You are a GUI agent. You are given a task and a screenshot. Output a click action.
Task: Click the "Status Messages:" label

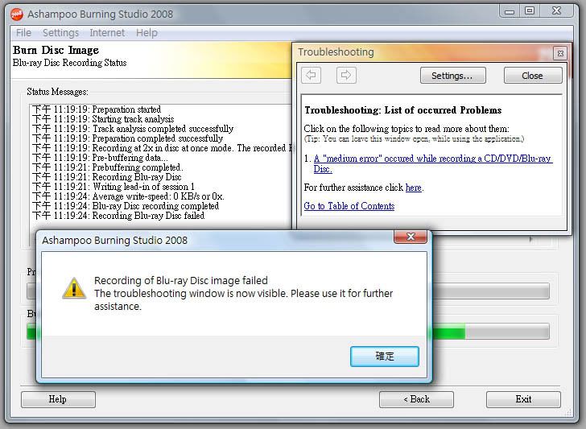(58, 92)
